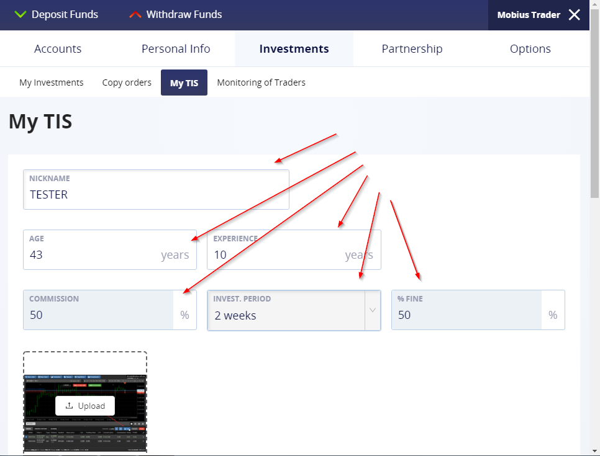The image size is (600, 456).
Task: Click the % Fine input field
Action: 478,310
